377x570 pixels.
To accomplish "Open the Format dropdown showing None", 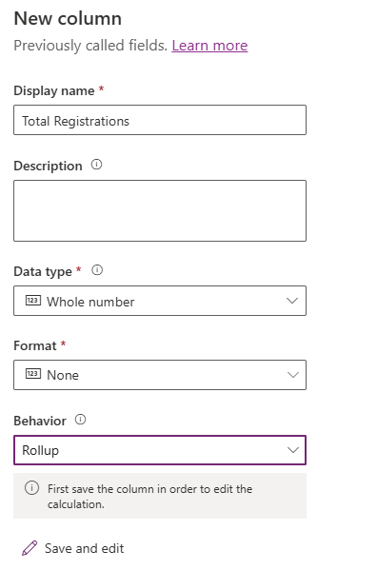I will coord(160,375).
